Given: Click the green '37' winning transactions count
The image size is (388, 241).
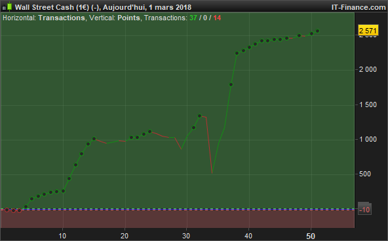Looking at the screenshot, I should [x=193, y=18].
